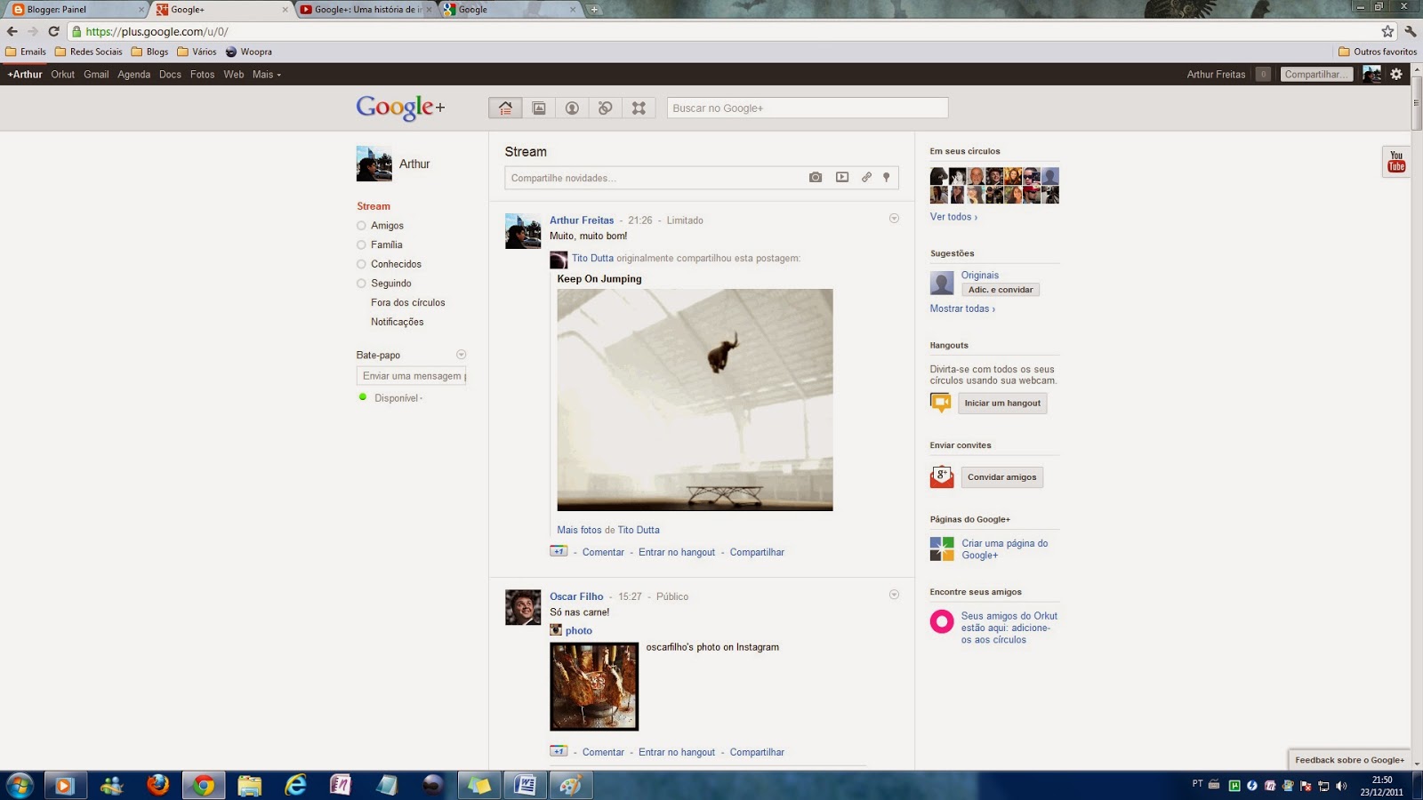The height and width of the screenshot is (800, 1423).
Task: Expand the Outros favoritos bookmarks folder
Action: pos(1378,52)
